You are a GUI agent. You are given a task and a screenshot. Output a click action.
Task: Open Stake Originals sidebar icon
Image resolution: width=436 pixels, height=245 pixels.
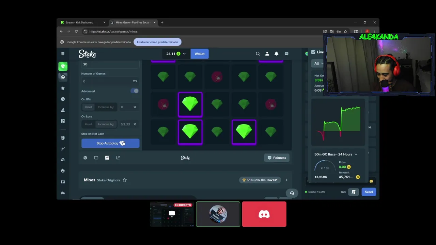click(x=63, y=138)
